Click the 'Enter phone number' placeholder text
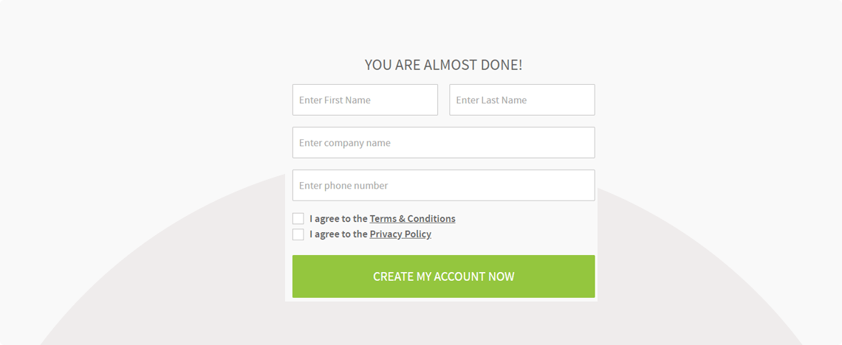This screenshot has width=842, height=345. point(343,186)
